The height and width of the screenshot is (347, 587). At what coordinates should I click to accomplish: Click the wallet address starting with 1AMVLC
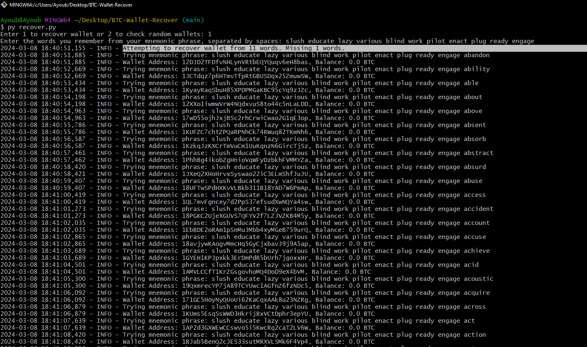tap(243, 272)
